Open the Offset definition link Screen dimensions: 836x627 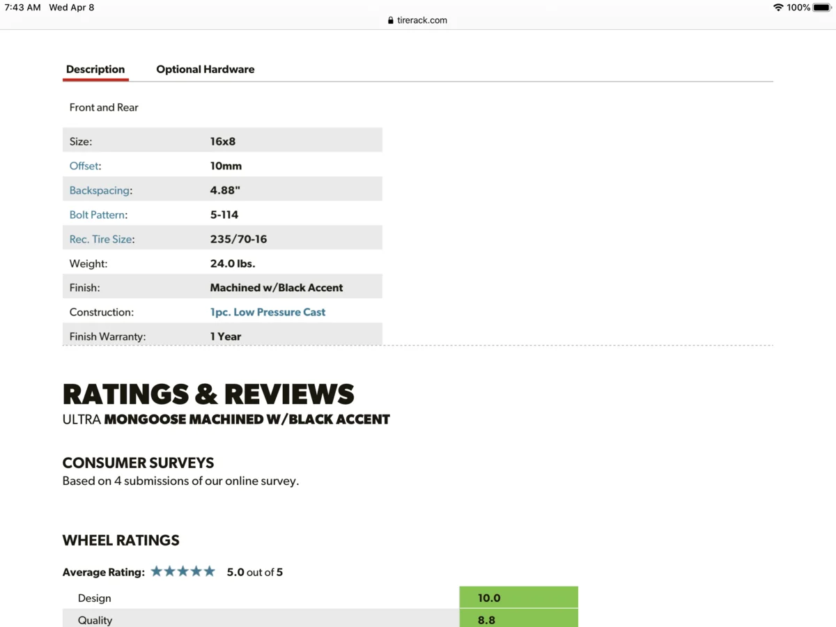pos(84,166)
